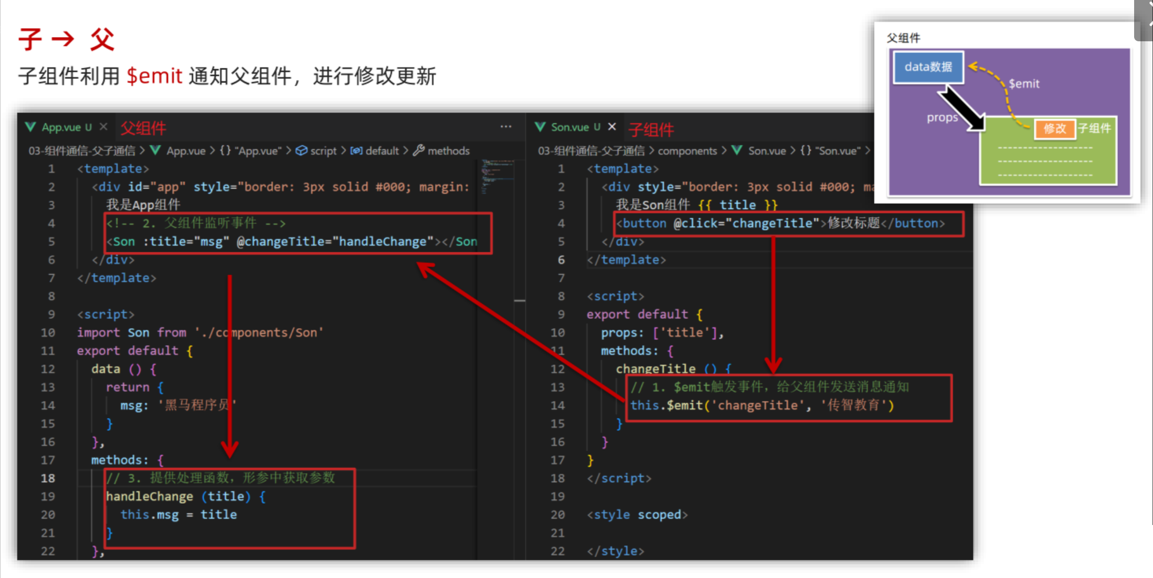The width and height of the screenshot is (1153, 578).
Task: Select the App.vue editor tab
Action: tap(66, 127)
